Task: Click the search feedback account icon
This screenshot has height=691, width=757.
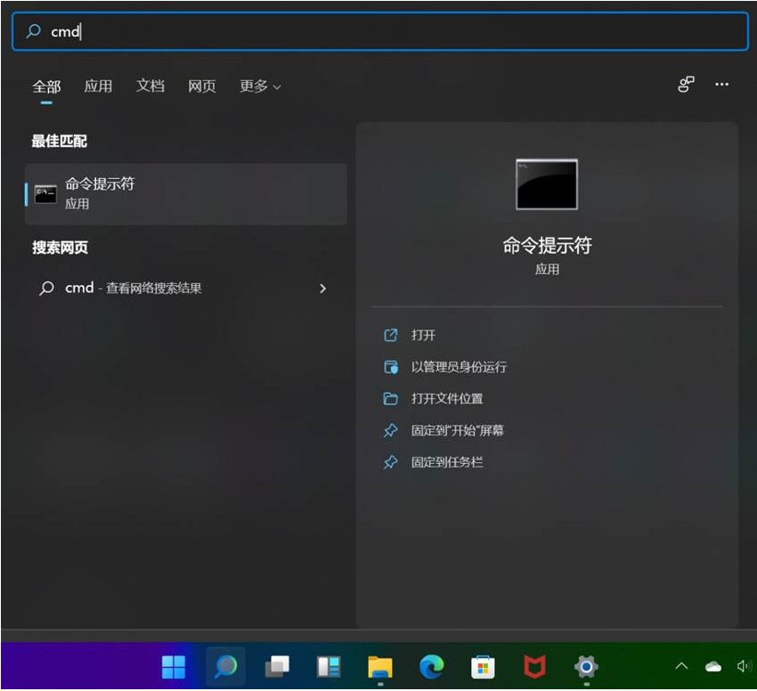Action: [685, 85]
